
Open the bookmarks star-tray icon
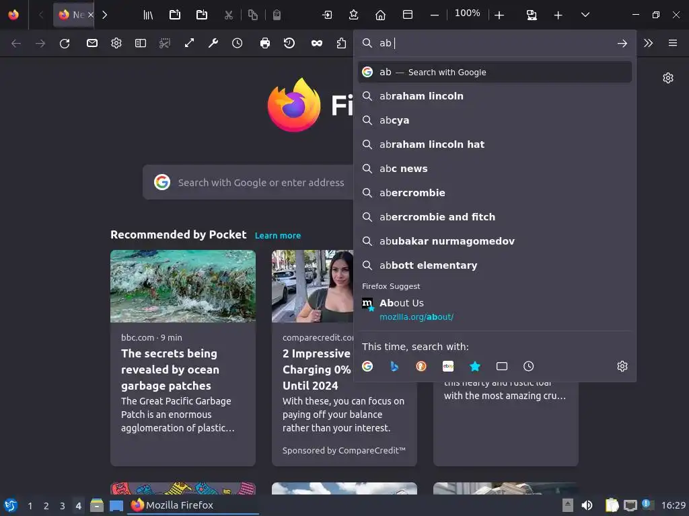(353, 15)
